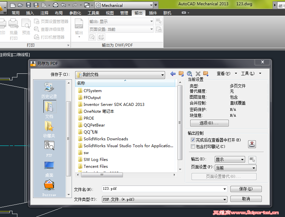This screenshot has width=285, height=217.
Task: Switch to the 注释 ribbon tab
Action: (44, 13)
